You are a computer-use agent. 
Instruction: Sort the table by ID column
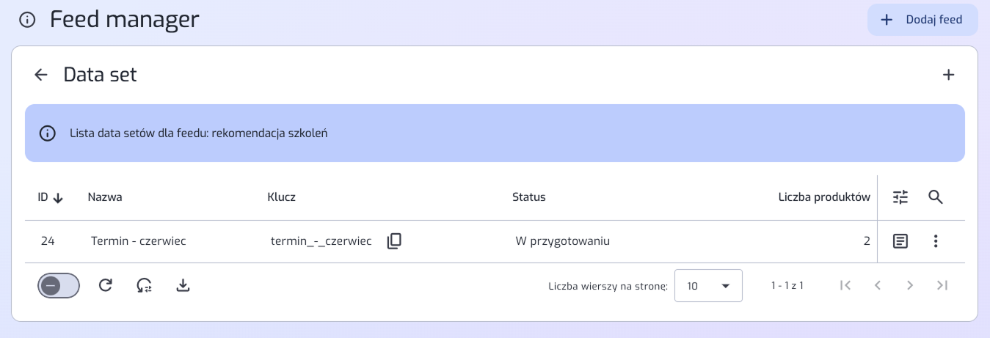51,197
